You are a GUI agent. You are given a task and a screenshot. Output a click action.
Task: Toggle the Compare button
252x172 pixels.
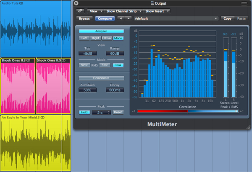click(105, 18)
